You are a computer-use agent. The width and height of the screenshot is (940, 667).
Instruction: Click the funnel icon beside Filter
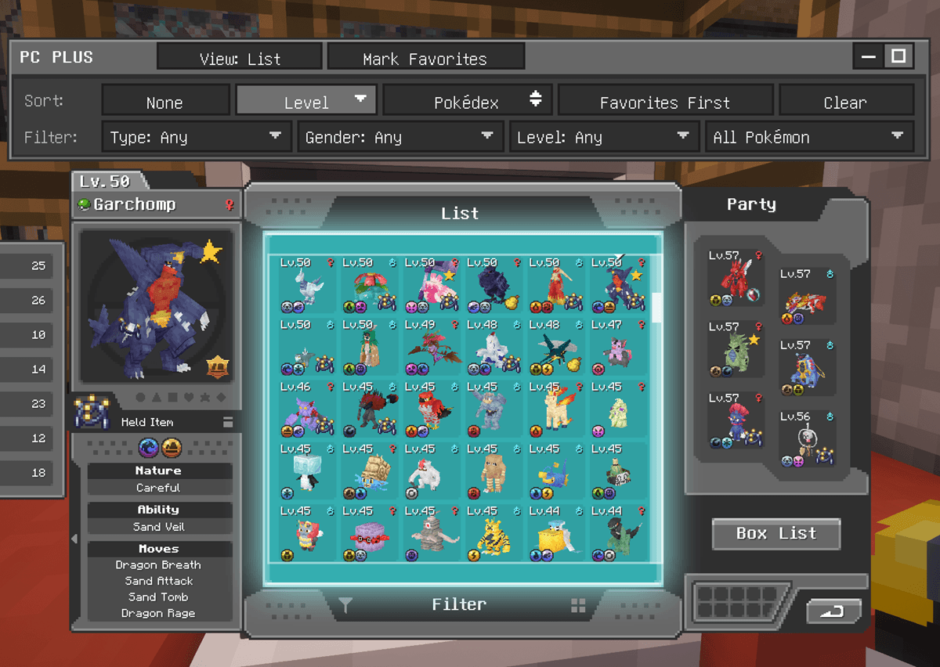click(x=345, y=604)
